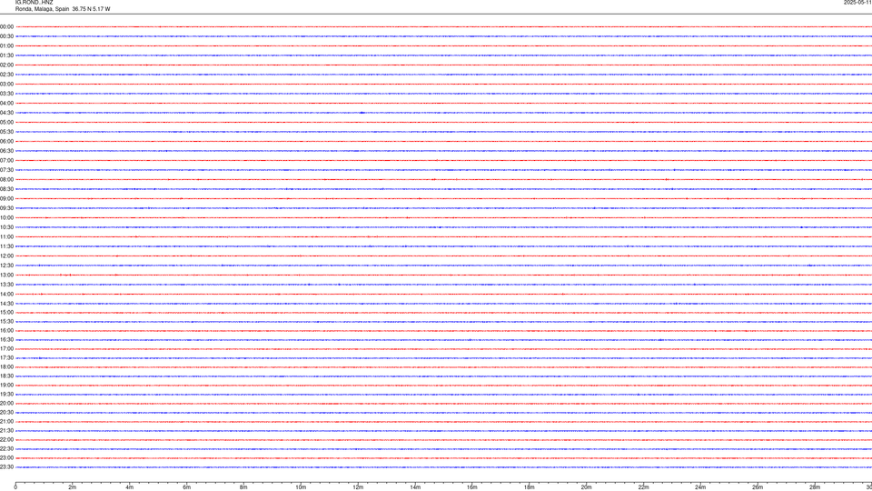Select the 05:30 time label
The image size is (872, 491).
(x=6, y=131)
